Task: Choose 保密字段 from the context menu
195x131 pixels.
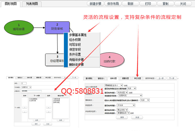Action: pos(75,49)
